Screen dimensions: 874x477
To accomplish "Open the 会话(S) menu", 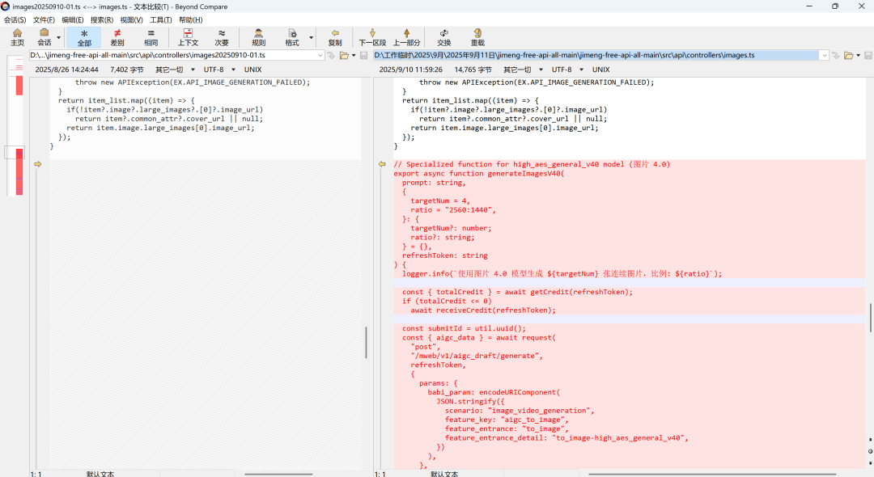I will coord(15,19).
